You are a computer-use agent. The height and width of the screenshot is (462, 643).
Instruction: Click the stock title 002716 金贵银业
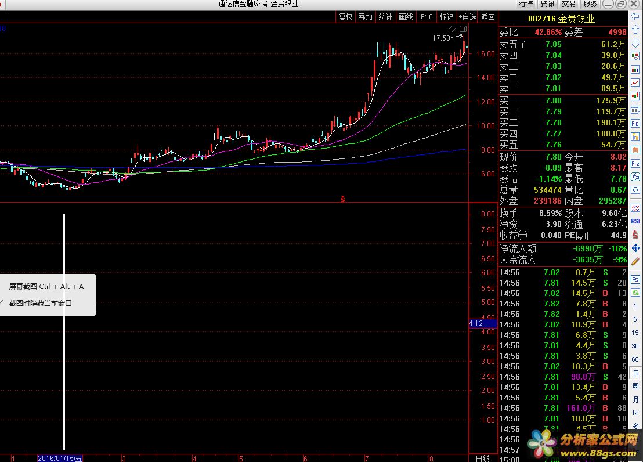point(561,19)
